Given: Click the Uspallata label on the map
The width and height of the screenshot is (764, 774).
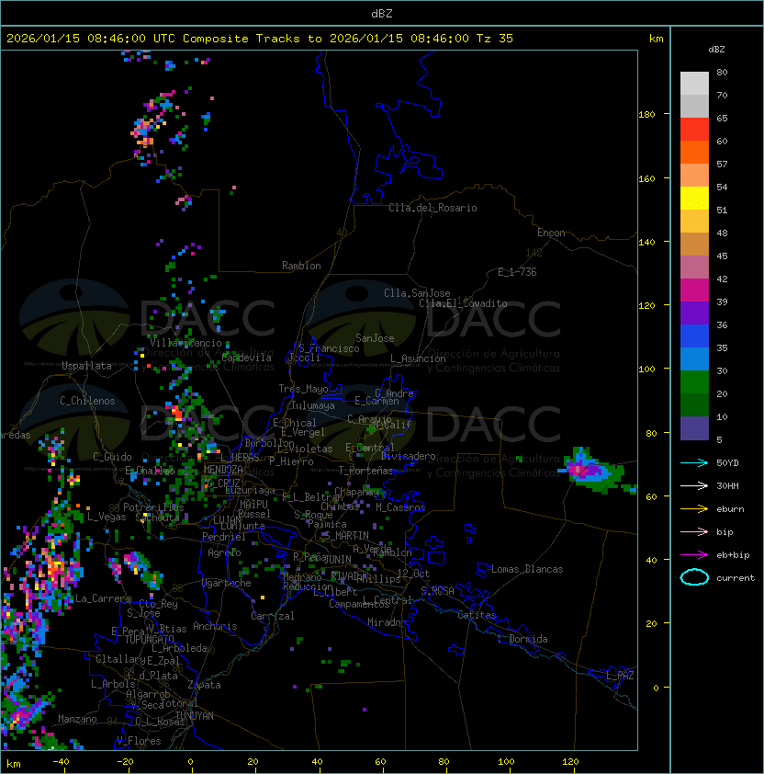Looking at the screenshot, I should pos(85,365).
